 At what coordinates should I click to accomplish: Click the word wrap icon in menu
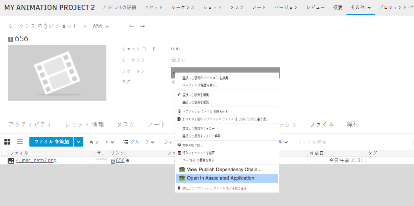[179, 145]
